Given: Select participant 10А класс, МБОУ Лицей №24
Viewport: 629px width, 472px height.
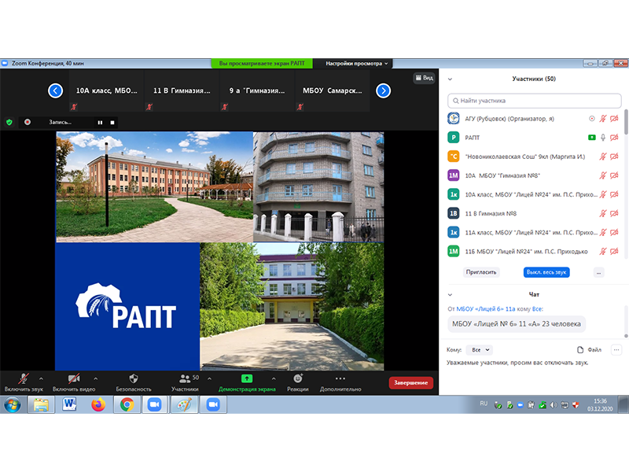Looking at the screenshot, I should coord(535,194).
